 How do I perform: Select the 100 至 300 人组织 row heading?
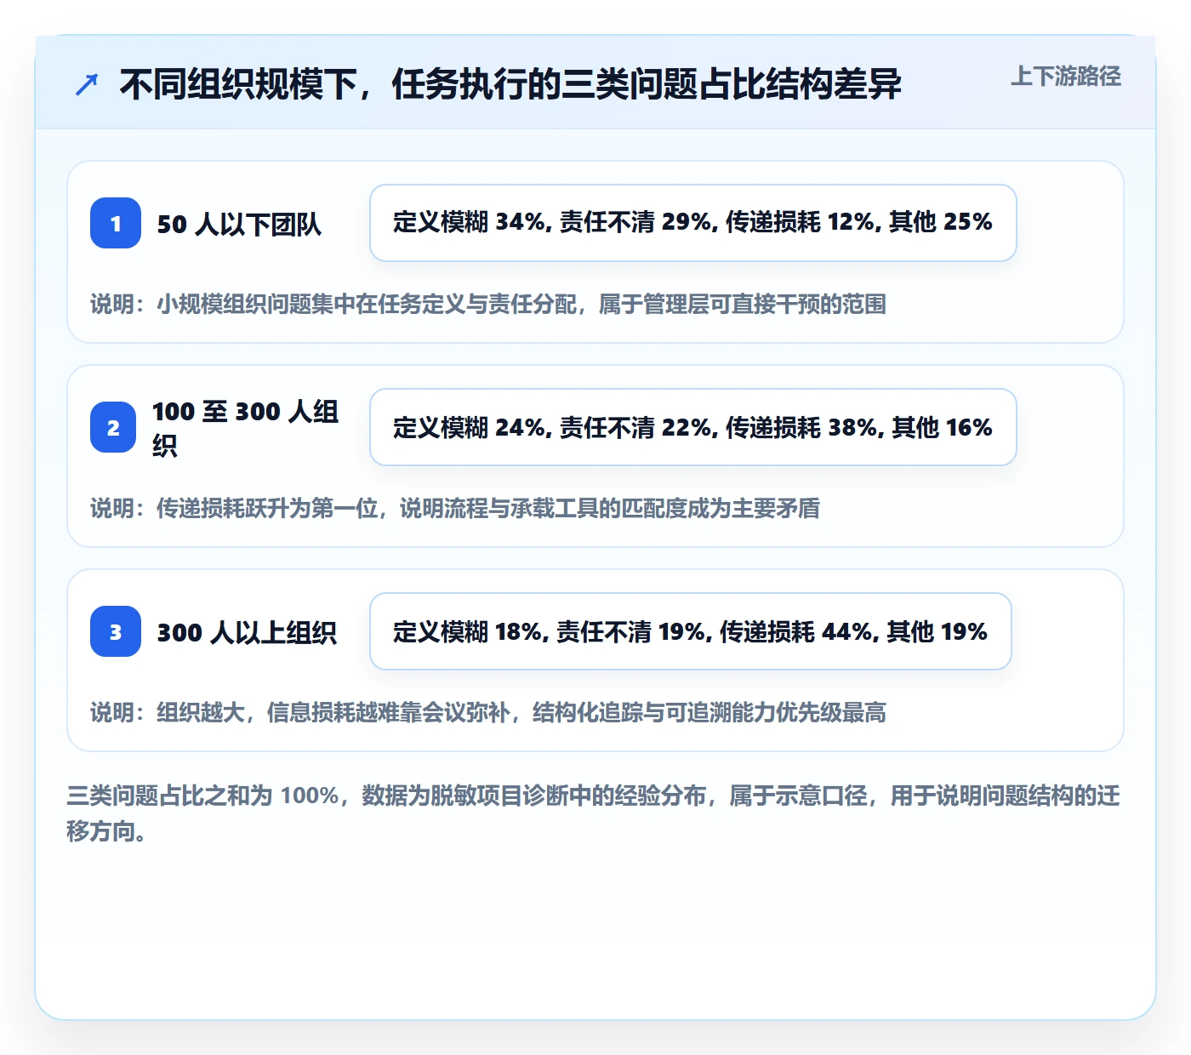coord(245,428)
